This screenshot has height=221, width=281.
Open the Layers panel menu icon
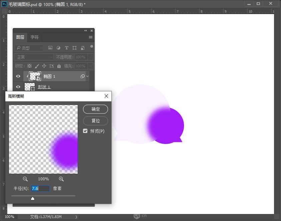(91, 37)
